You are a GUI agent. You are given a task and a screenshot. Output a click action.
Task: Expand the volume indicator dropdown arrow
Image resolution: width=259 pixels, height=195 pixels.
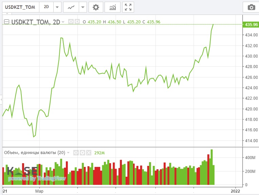tap(68, 153)
